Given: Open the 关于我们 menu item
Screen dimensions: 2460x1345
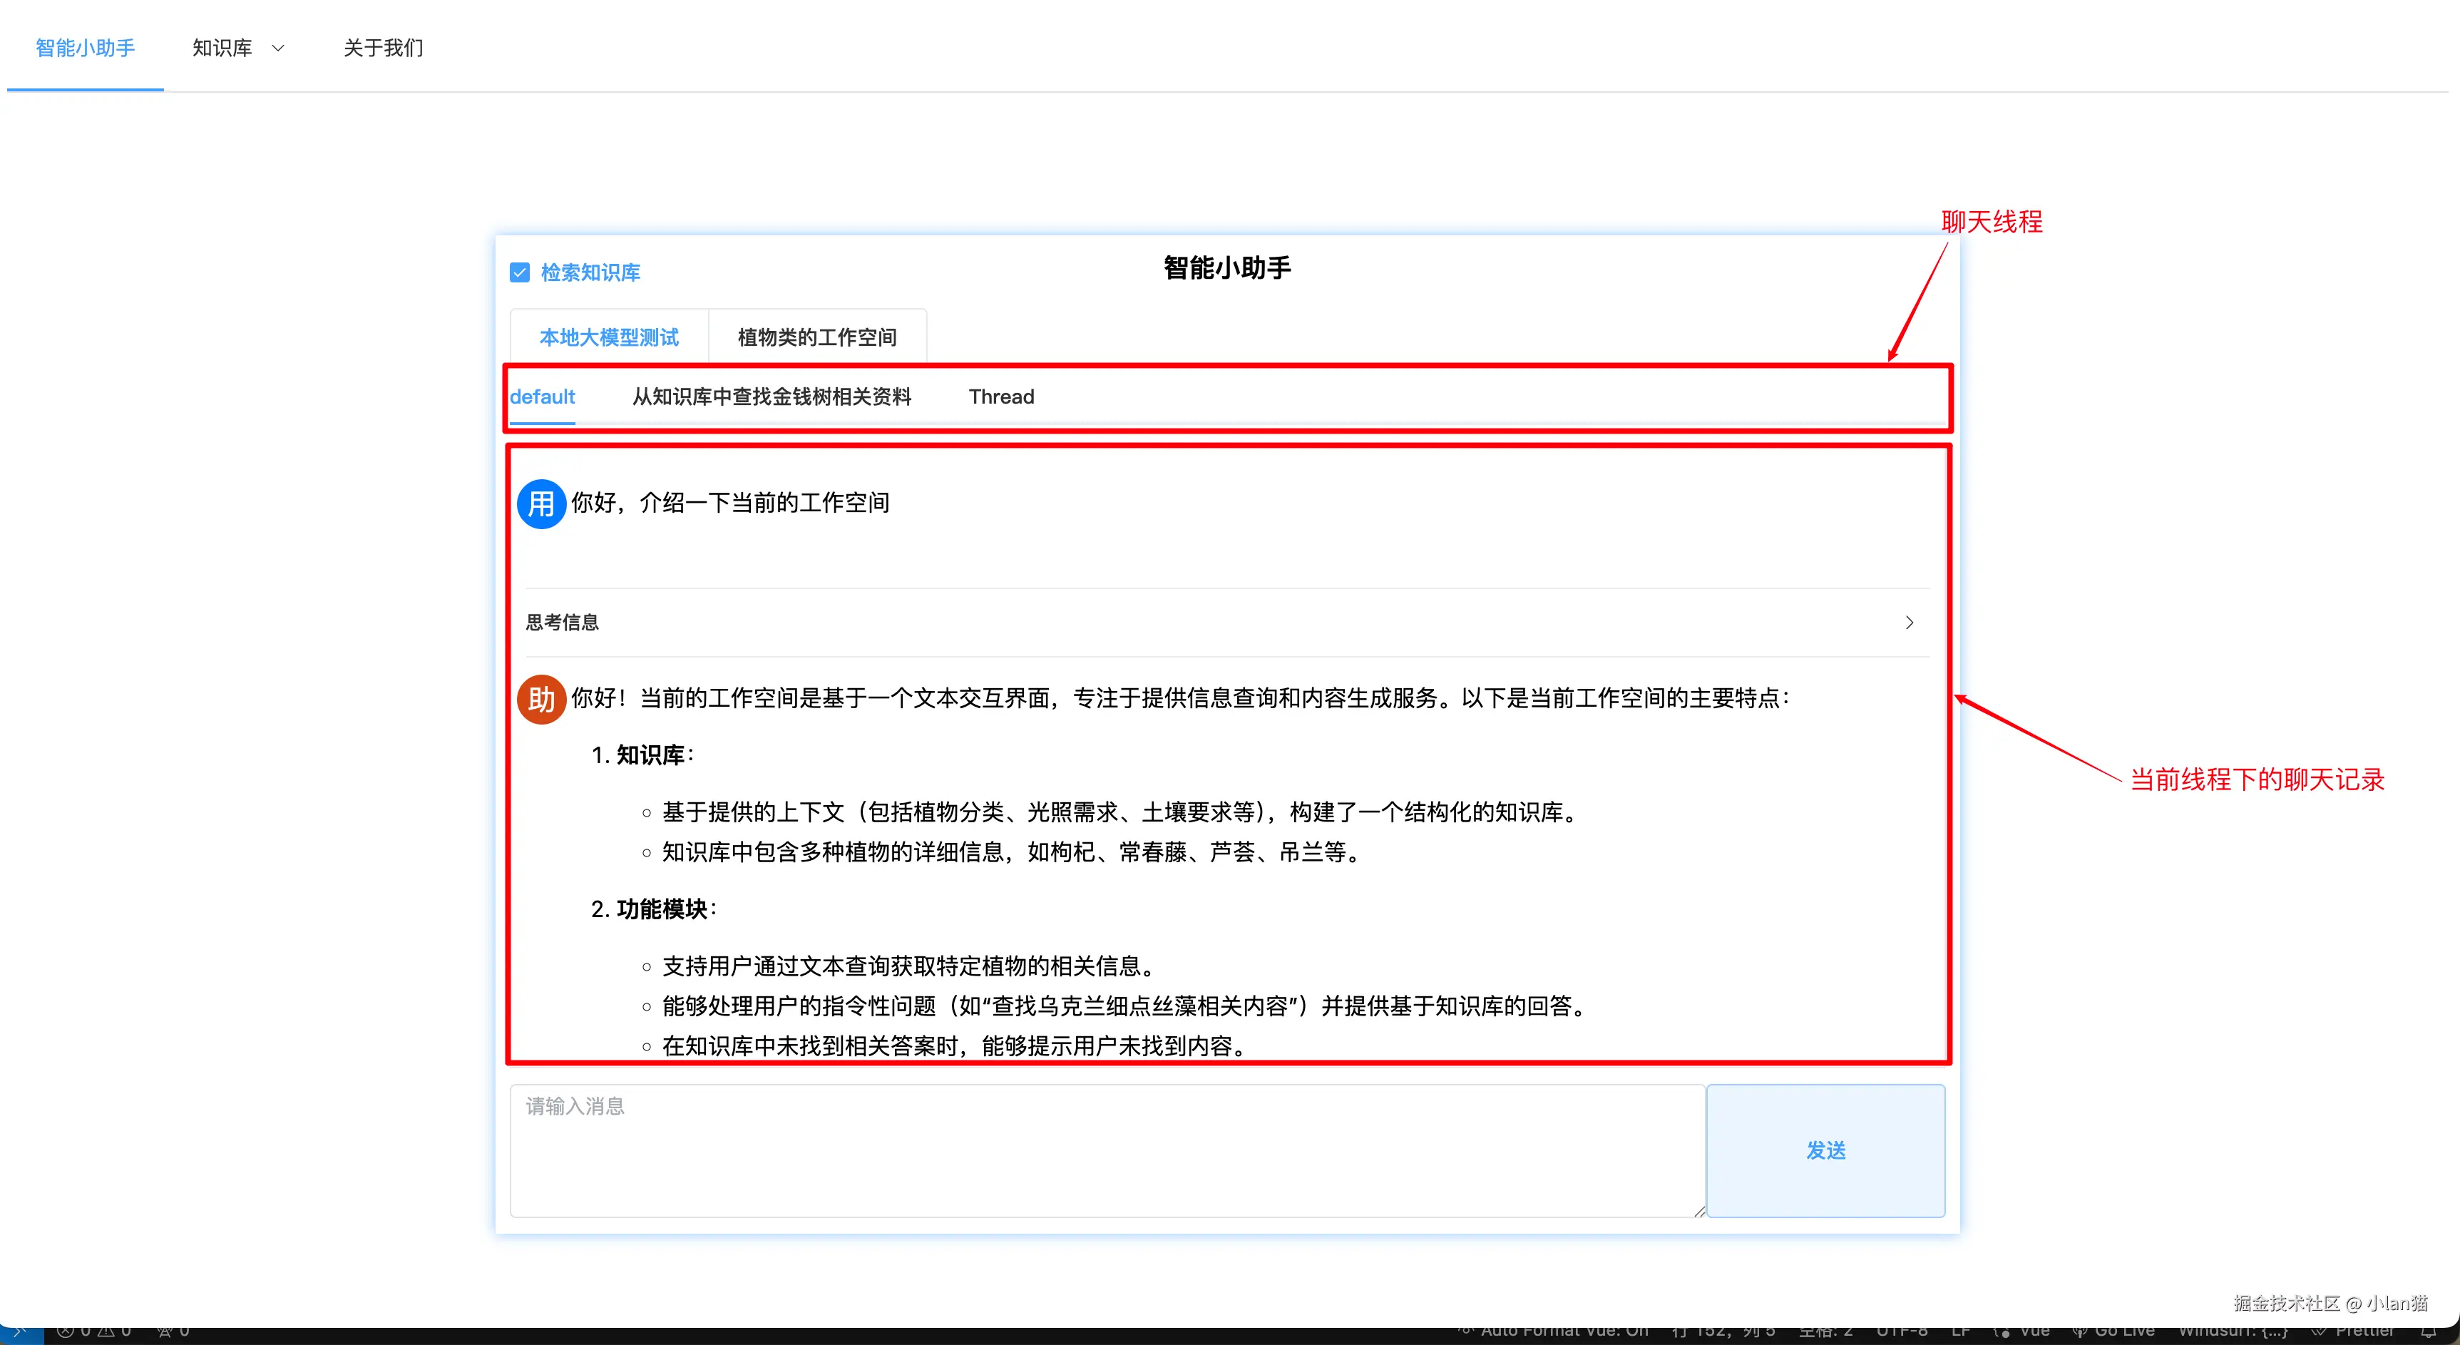Looking at the screenshot, I should pyautogui.click(x=383, y=48).
